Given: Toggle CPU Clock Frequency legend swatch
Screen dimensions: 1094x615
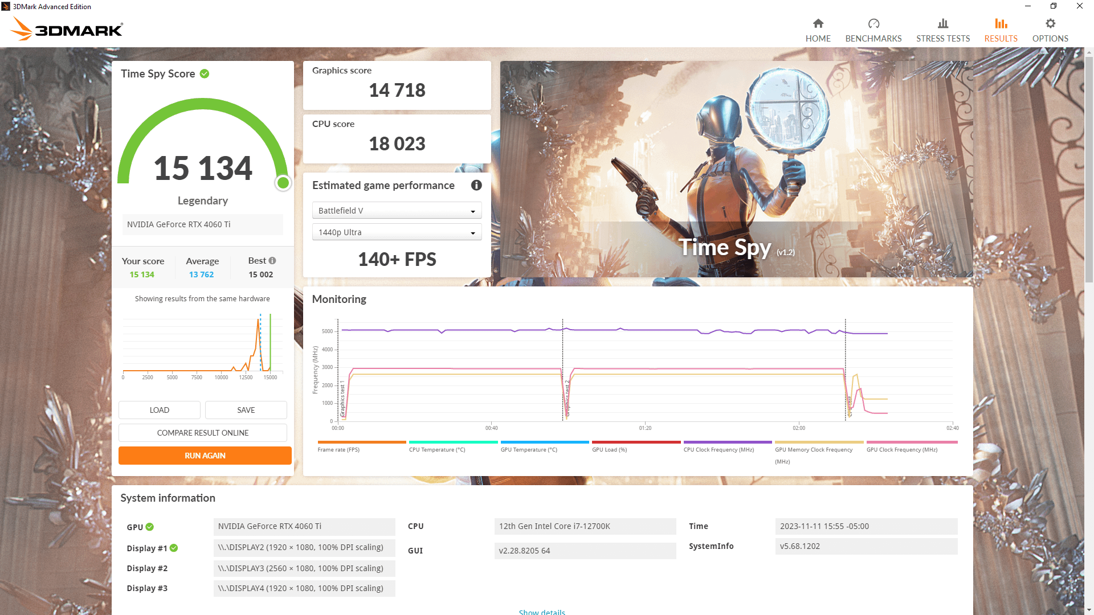Looking at the screenshot, I should coord(728,442).
